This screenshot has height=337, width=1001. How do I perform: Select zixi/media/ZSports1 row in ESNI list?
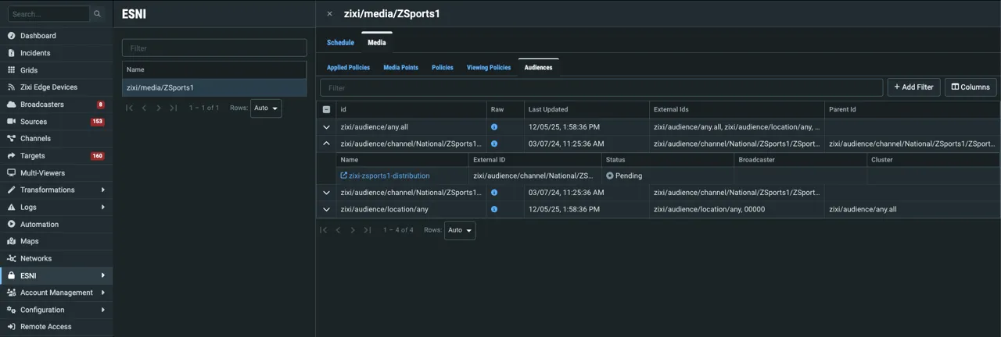coord(214,87)
